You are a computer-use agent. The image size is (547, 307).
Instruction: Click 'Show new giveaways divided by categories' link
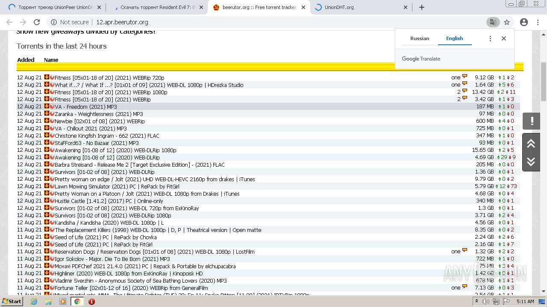[86, 32]
